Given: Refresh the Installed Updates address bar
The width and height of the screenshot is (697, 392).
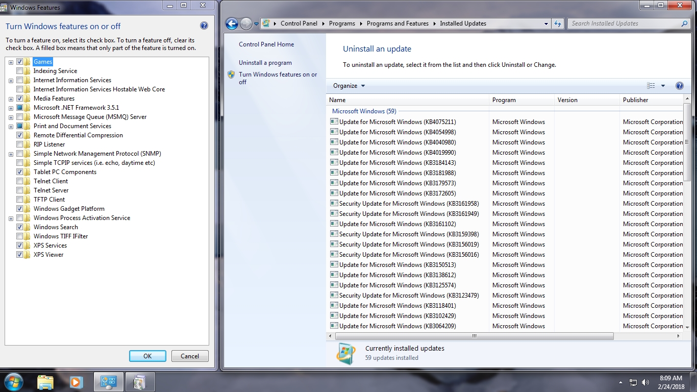Looking at the screenshot, I should tap(558, 23).
